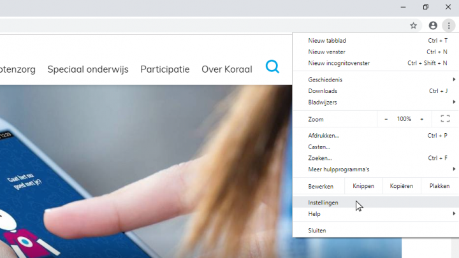Toggle fullscreen mode icon in Zoom row
The image size is (459, 258).
point(445,118)
